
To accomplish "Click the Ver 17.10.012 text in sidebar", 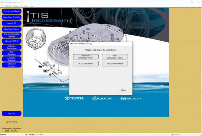I will (11, 122).
